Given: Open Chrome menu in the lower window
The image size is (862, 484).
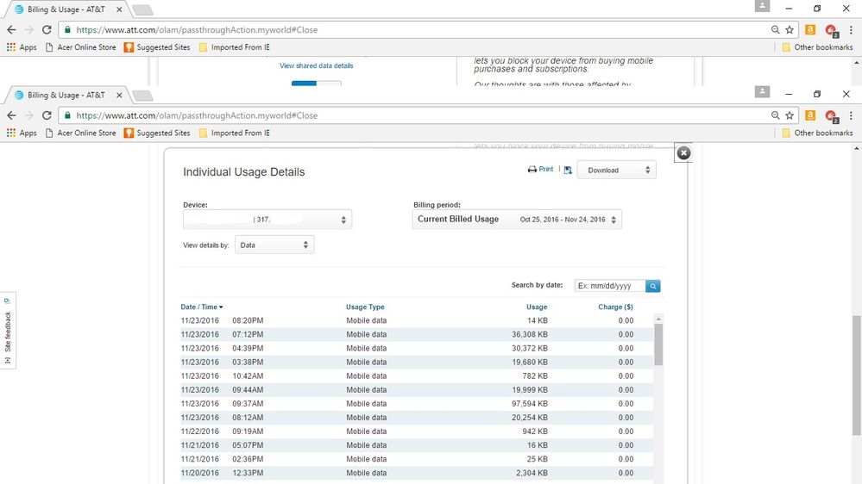Looking at the screenshot, I should 851,115.
